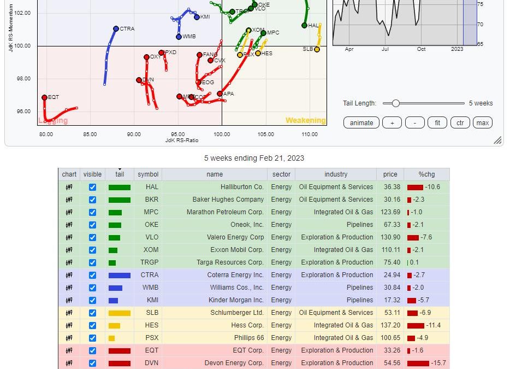Image resolution: width=510 pixels, height=369 pixels.
Task: Click the KMI symbol in the table
Action: coord(152,300)
